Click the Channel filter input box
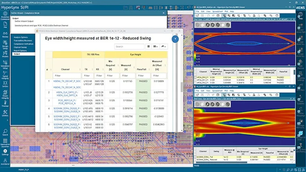306x172 pixels. tap(67, 76)
